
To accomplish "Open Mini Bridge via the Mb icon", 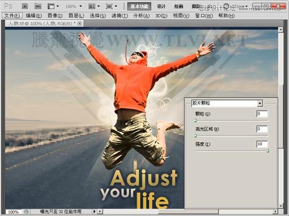I will click(x=38, y=6).
